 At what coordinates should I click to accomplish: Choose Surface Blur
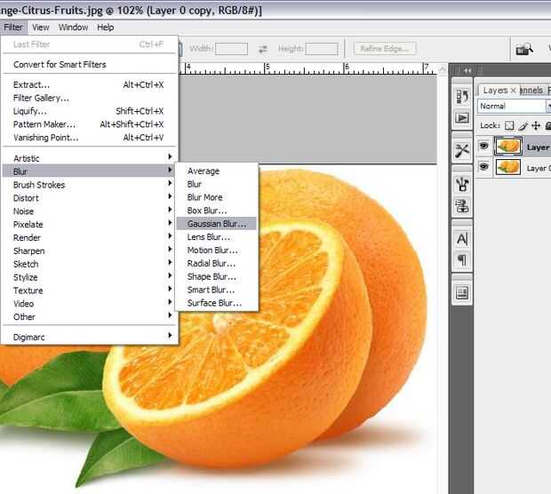217,303
